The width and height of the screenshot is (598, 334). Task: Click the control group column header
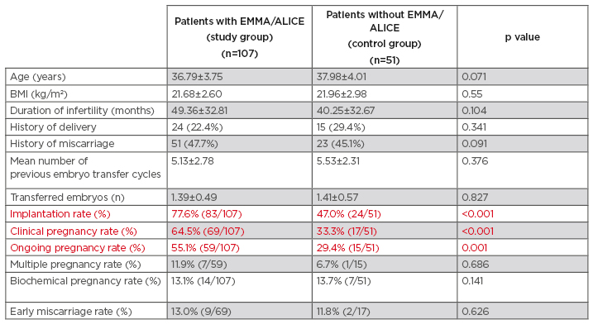point(384,37)
